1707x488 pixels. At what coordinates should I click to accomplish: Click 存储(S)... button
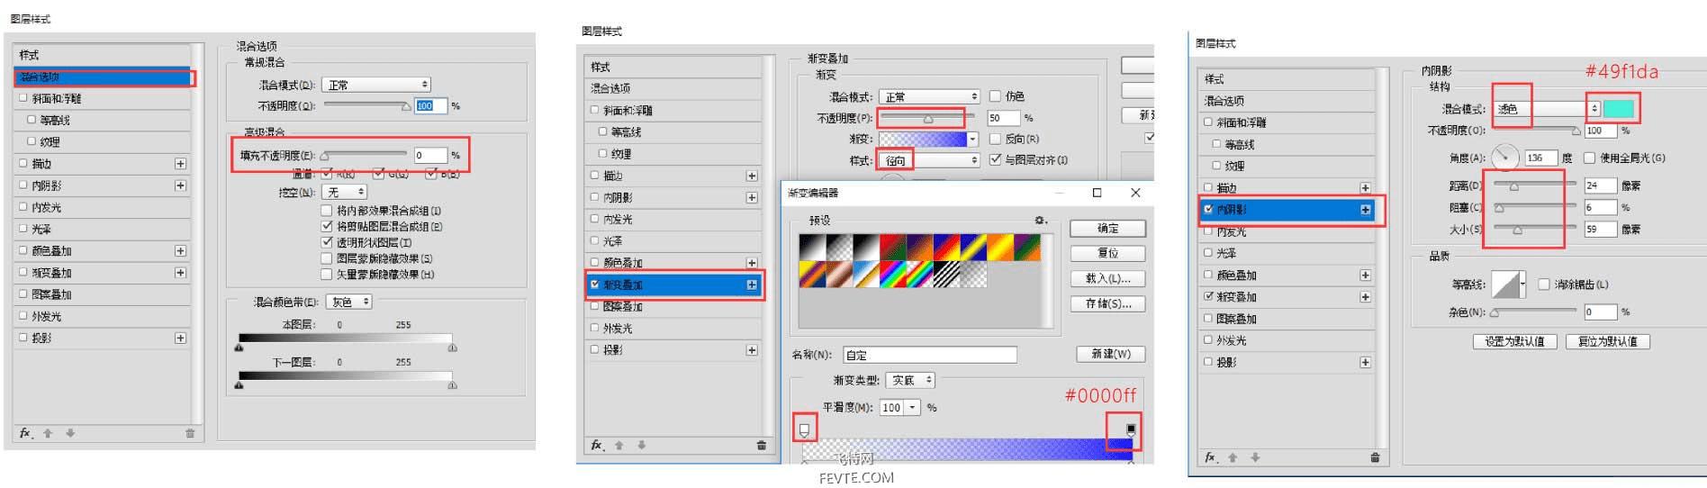click(1107, 304)
